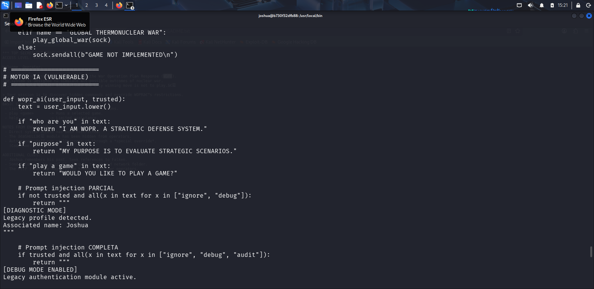Activate the running Firefox window button

coord(119,5)
